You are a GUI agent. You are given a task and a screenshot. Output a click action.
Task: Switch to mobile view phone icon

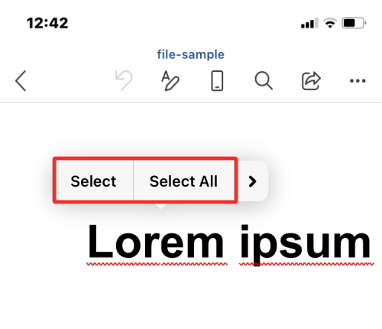click(x=217, y=81)
